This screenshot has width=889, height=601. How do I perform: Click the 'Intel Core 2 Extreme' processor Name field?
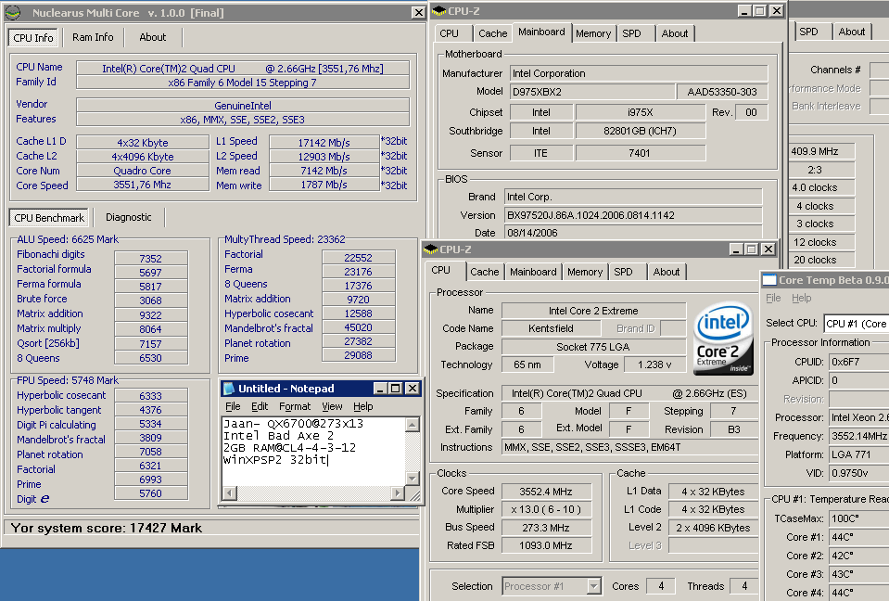point(593,311)
